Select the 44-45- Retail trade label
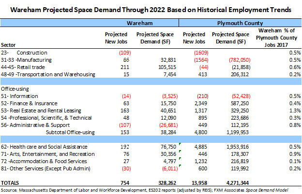302x194 pixels. [x=23, y=67]
